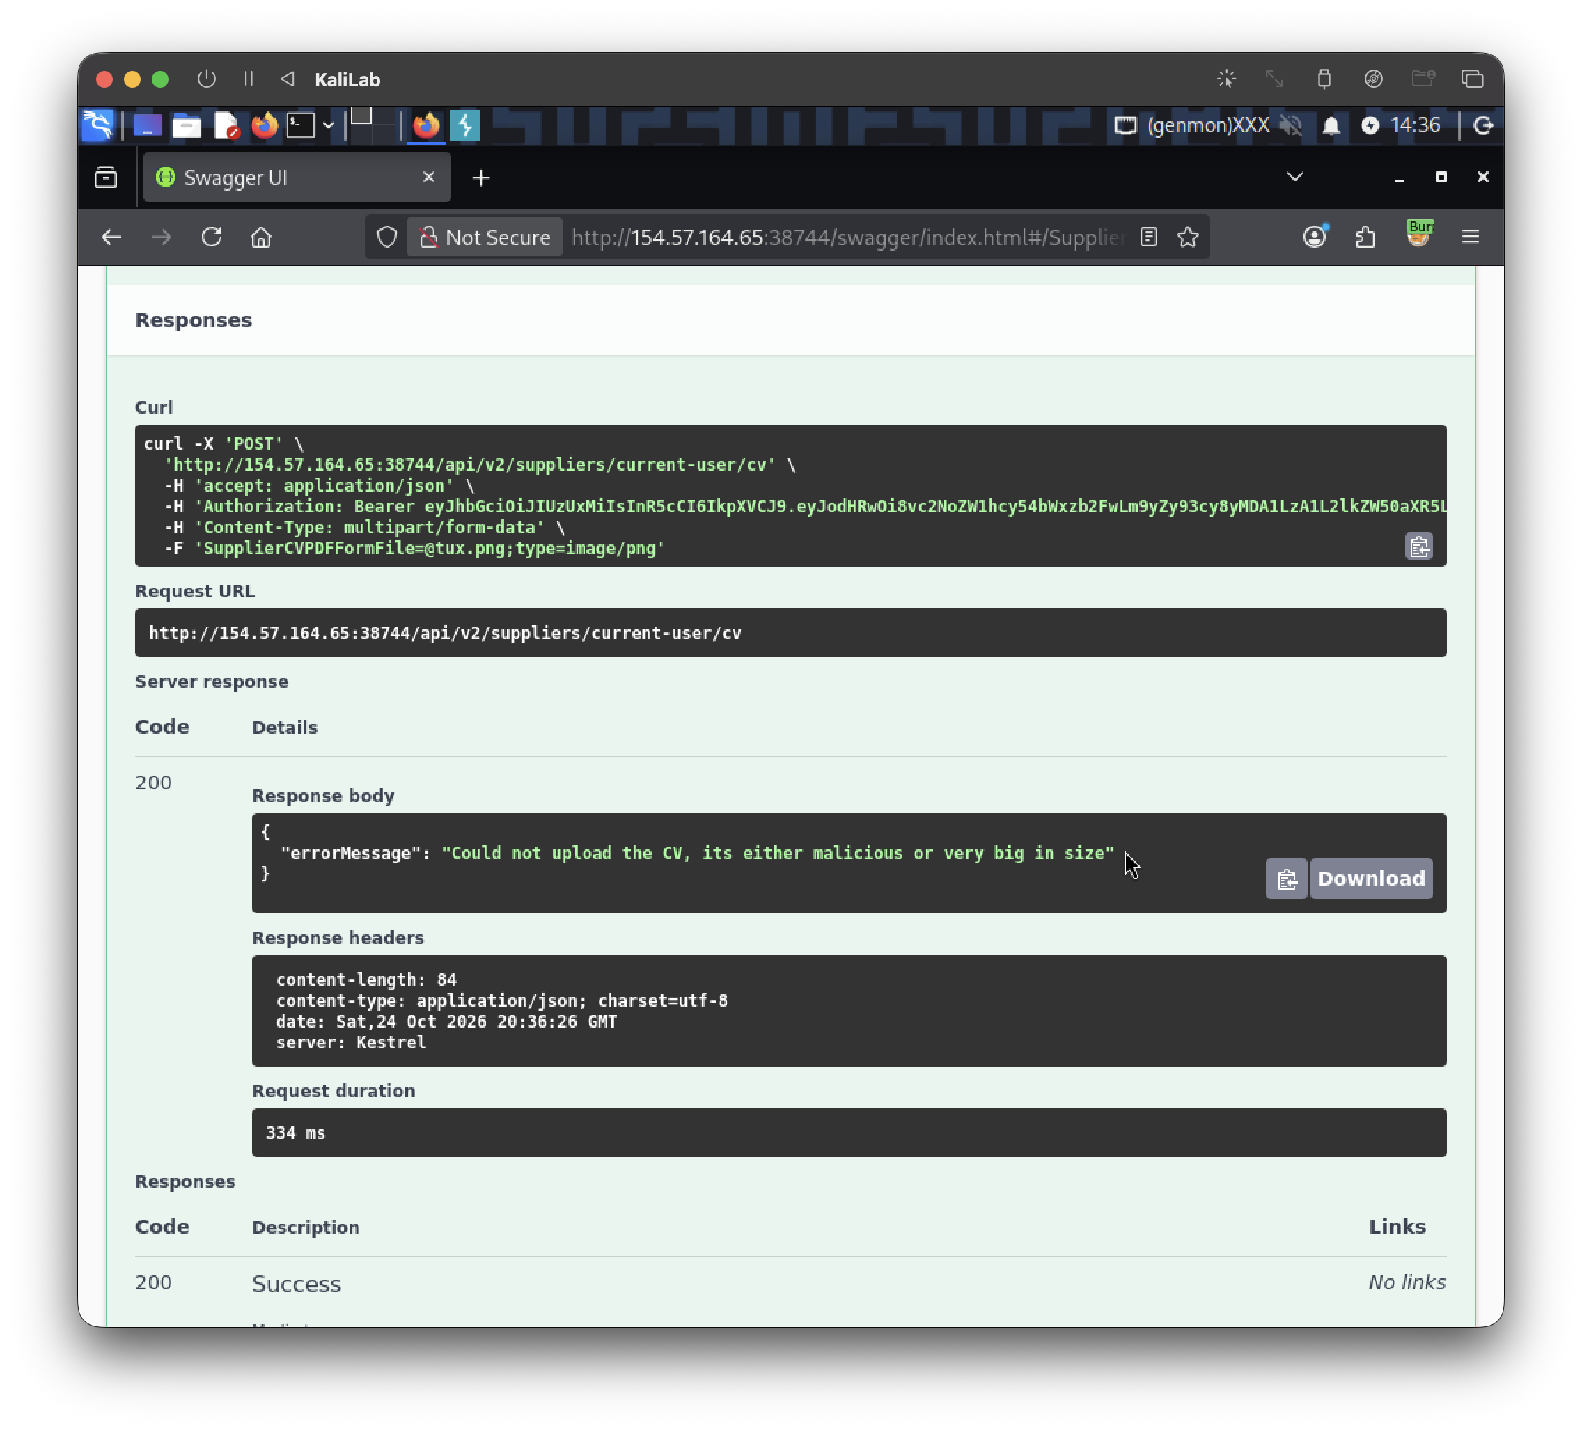
Task: Close the Swagger UI tab
Action: coord(428,178)
